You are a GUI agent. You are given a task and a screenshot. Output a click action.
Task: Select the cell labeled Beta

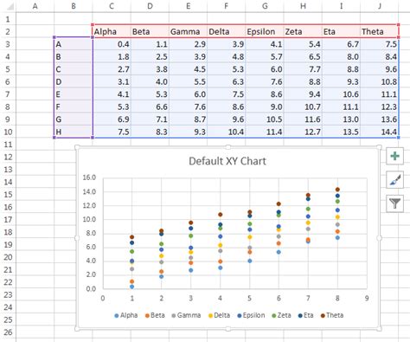pyautogui.click(x=150, y=31)
